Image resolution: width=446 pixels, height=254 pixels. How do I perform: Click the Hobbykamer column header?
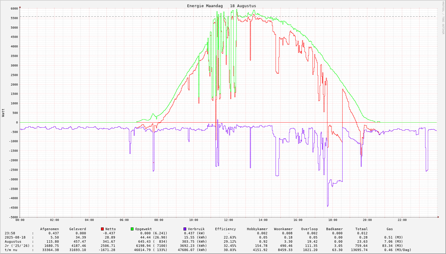pos(257,229)
